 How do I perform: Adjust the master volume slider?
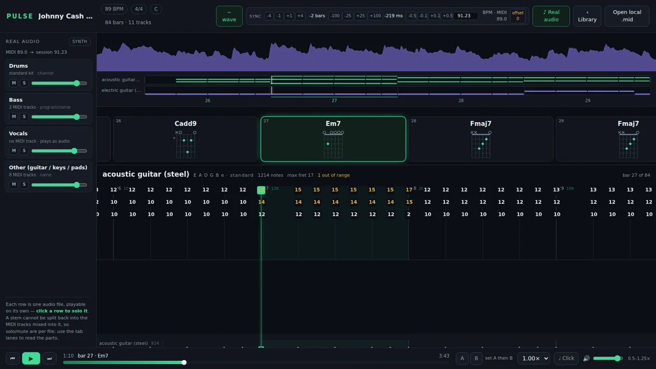pyautogui.click(x=607, y=359)
